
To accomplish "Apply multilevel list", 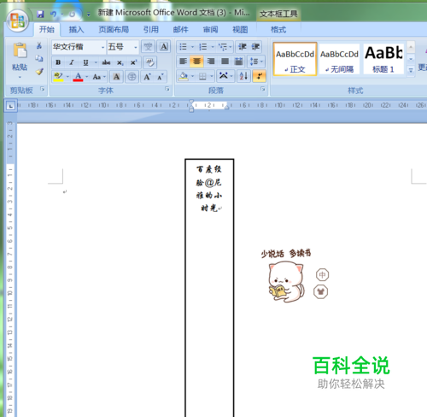I will click(225, 47).
